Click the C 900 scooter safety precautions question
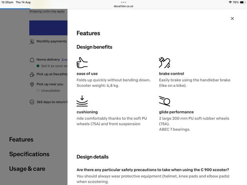Viewport: 247px width, 185px height. coord(153,170)
